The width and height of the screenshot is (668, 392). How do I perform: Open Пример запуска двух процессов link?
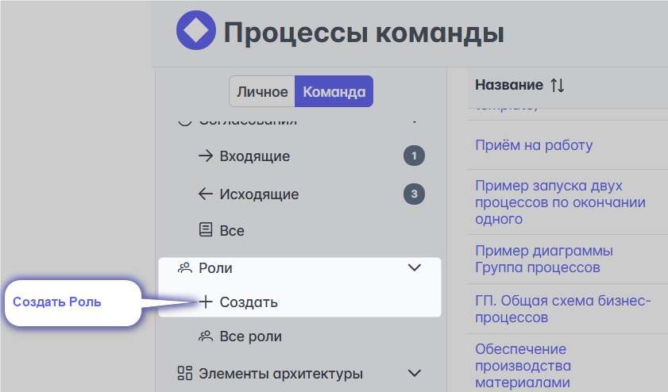click(560, 202)
